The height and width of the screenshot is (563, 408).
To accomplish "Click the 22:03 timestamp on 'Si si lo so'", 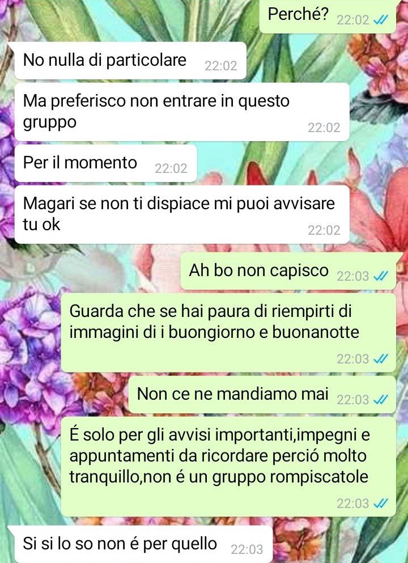I will pos(246,549).
